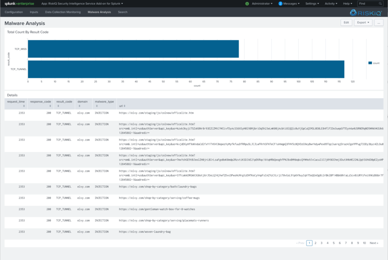Sort by malware_type column arrows

(x=97, y=106)
